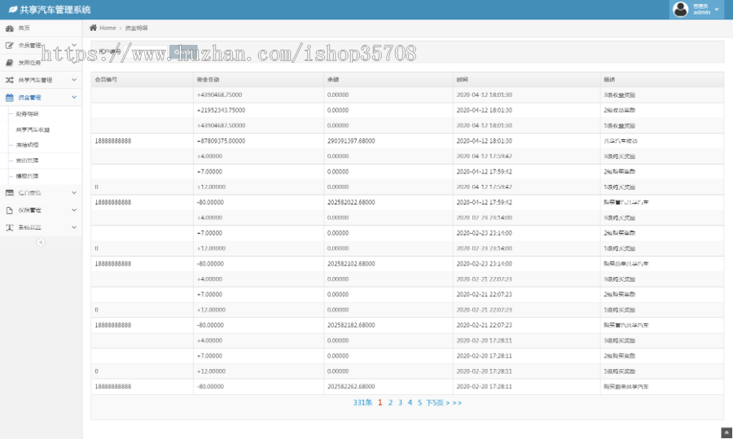The height and width of the screenshot is (439, 733).
Task: Click the scroll-to-top arrow icon at bottom right
Action: [726, 432]
